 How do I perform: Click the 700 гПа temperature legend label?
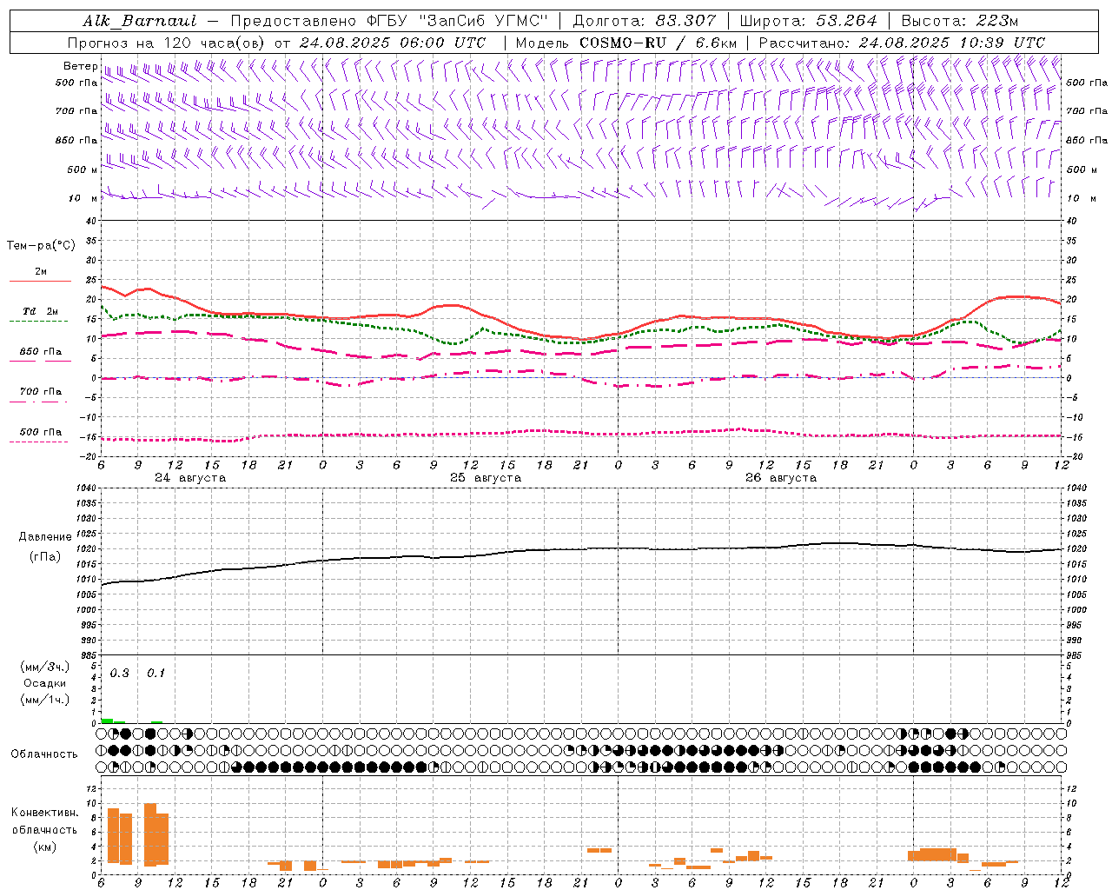pos(41,391)
